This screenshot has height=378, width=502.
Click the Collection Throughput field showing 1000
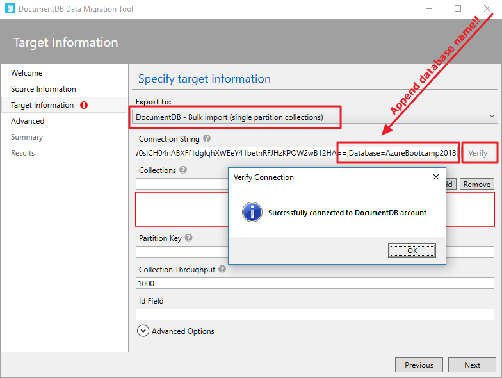click(315, 283)
